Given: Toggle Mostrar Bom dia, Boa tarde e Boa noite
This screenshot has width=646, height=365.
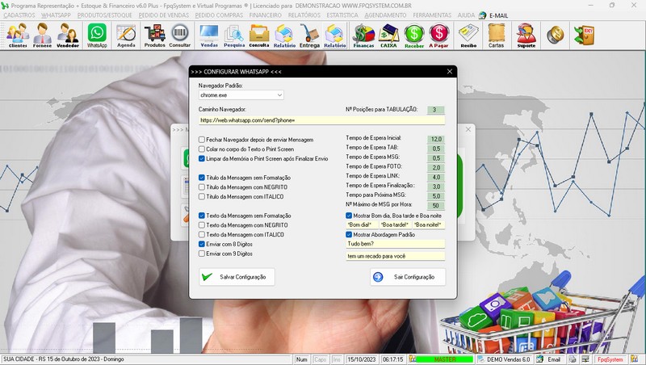Looking at the screenshot, I should 349,216.
